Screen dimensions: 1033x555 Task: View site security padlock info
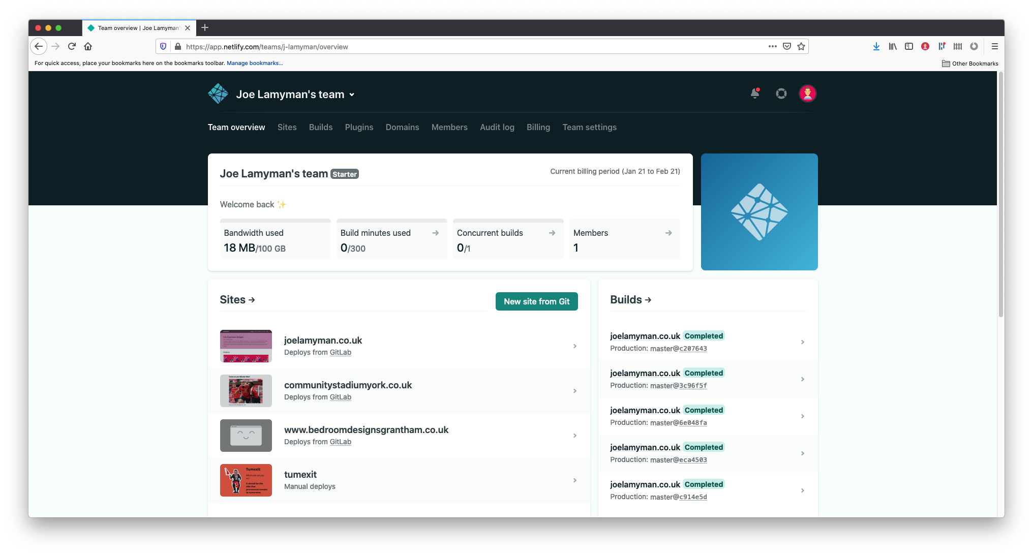pyautogui.click(x=178, y=46)
